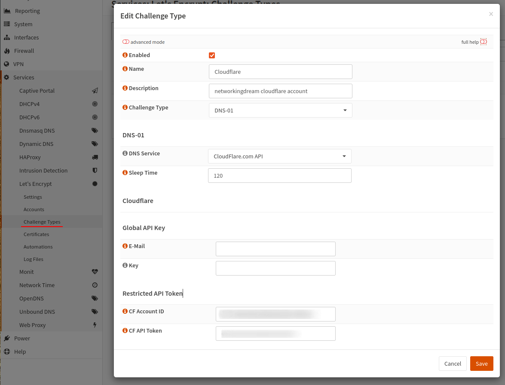Click the Description text field
This screenshot has height=385, width=505.
[x=280, y=91]
